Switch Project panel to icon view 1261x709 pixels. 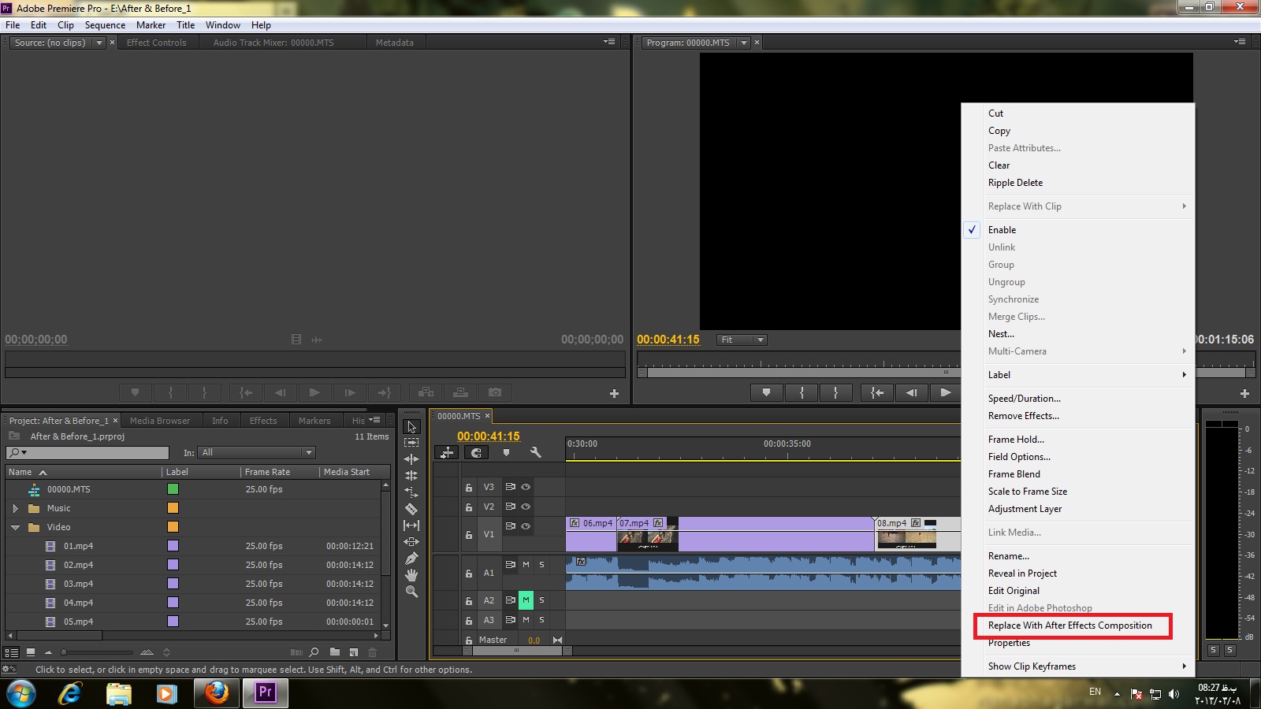pos(31,652)
